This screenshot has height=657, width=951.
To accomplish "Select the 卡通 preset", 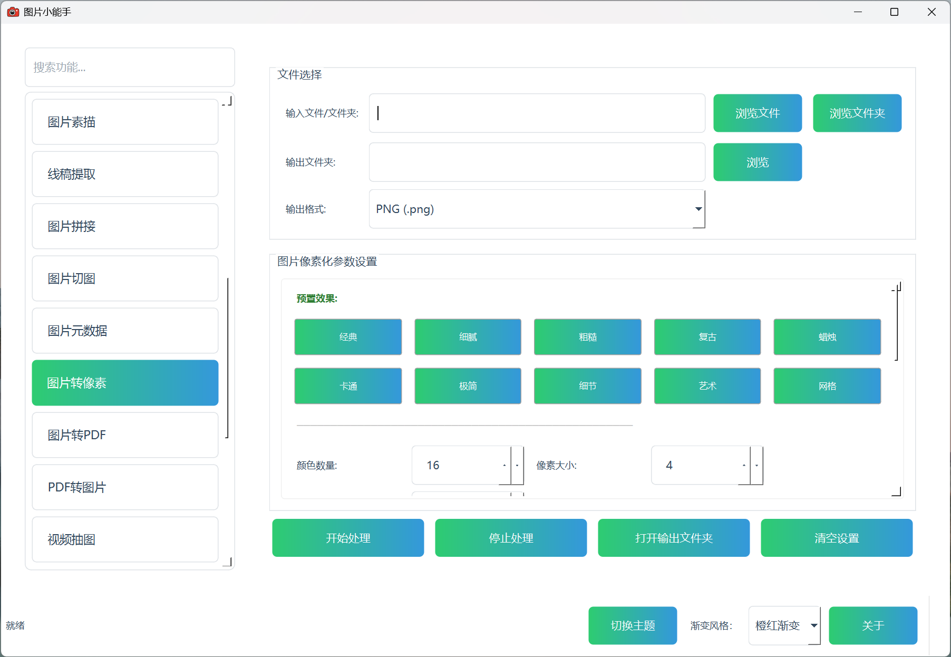I will 348,386.
